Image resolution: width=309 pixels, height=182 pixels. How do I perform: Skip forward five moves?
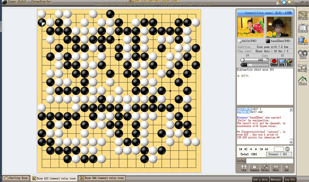tap(261, 149)
